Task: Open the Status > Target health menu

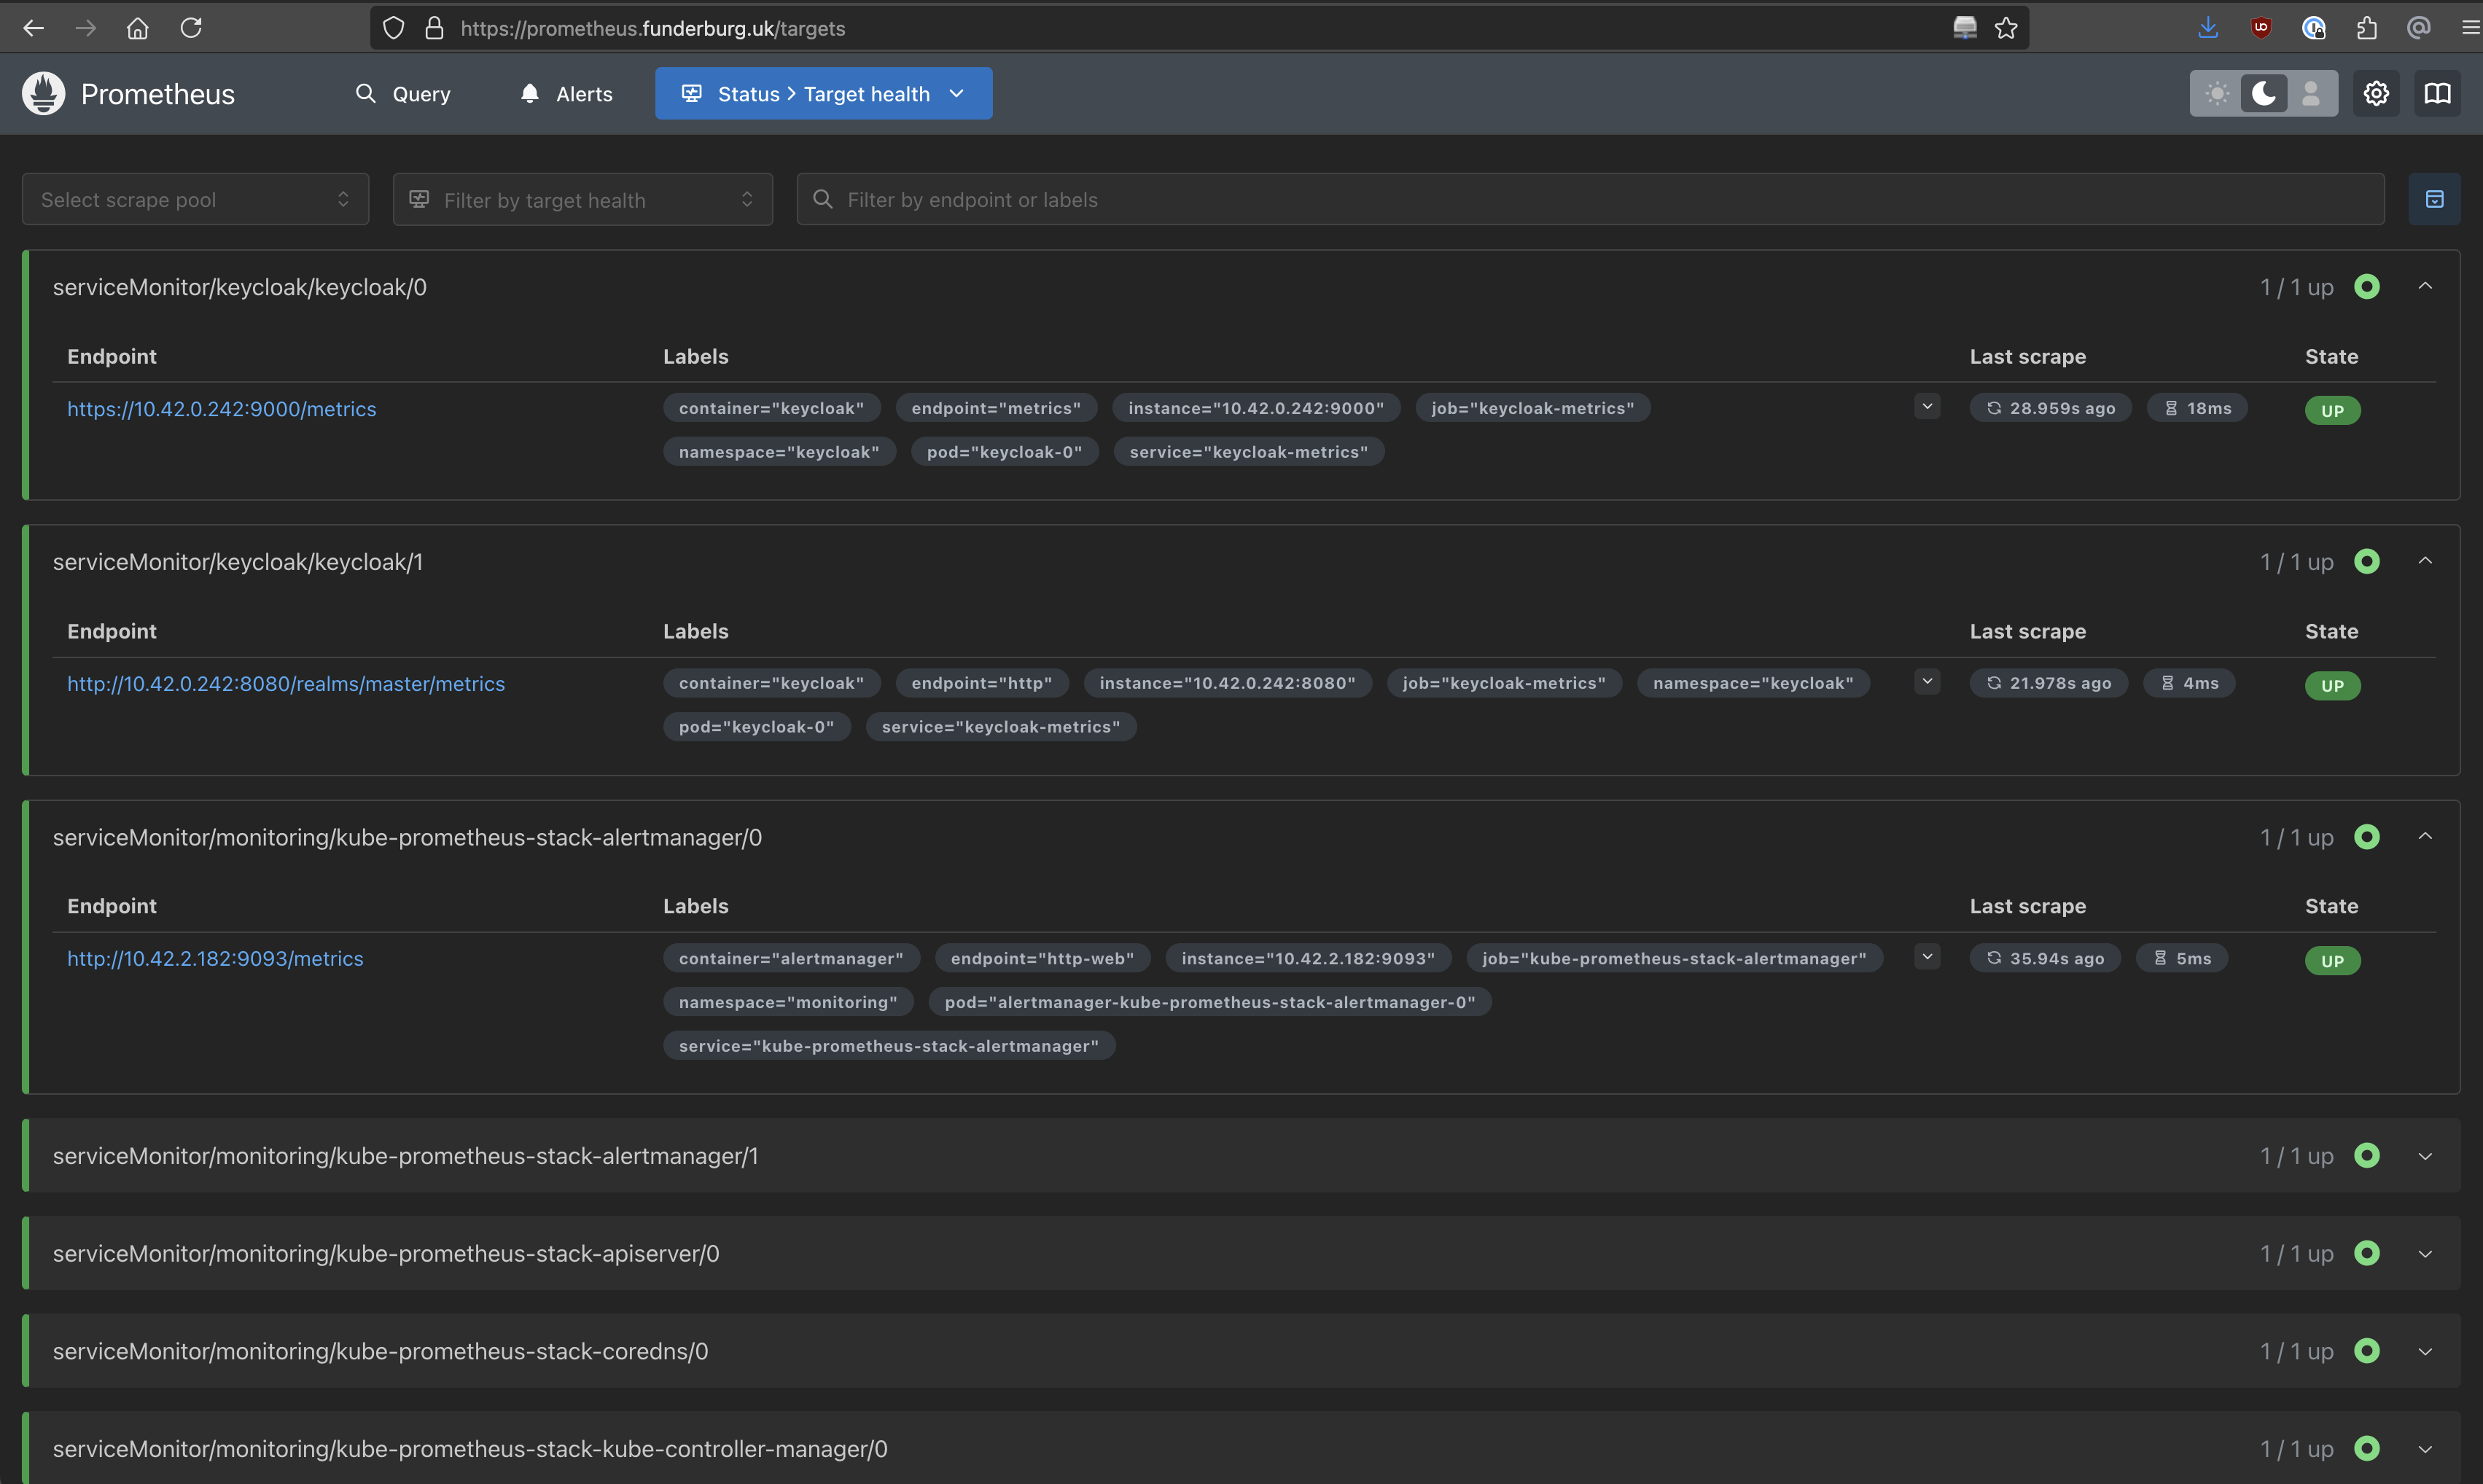Action: click(x=823, y=94)
